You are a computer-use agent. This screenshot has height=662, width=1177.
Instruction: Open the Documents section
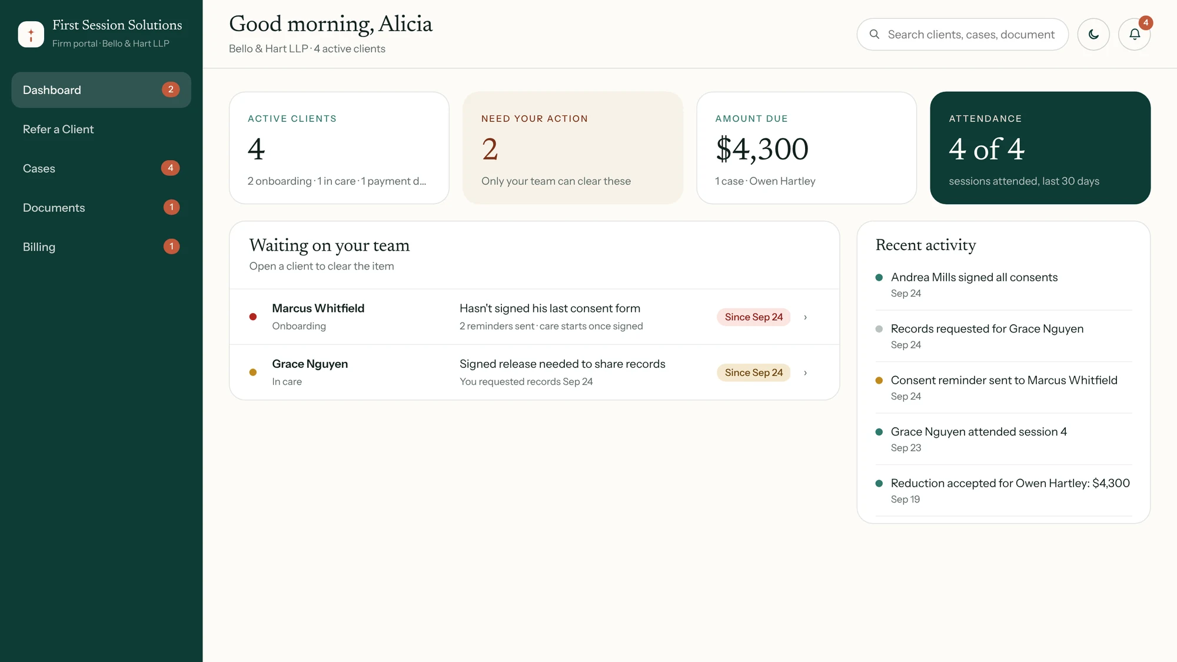point(101,208)
